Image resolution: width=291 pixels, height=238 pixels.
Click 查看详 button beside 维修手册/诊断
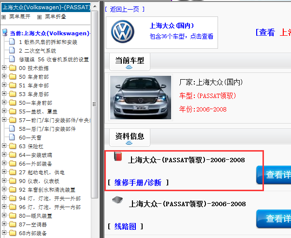274,175
